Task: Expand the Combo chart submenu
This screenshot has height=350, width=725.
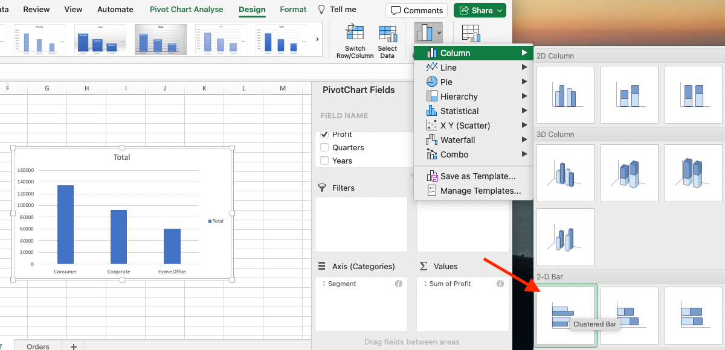Action: [x=524, y=154]
